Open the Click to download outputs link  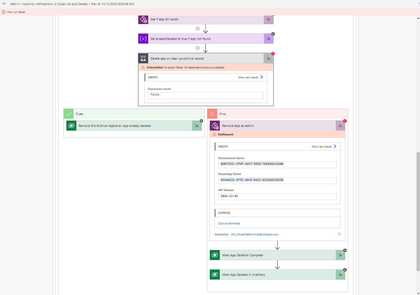click(229, 223)
